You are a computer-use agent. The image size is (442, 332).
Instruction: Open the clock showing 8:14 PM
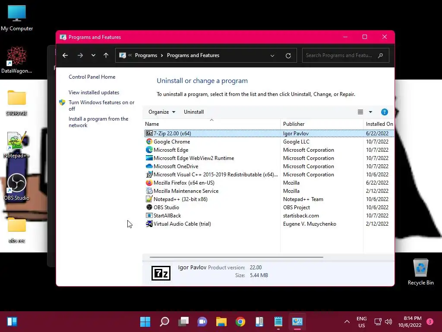click(410, 322)
